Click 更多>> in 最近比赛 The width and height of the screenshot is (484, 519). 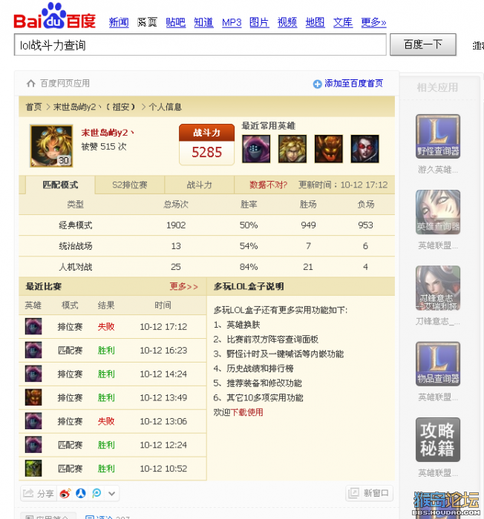point(184,286)
